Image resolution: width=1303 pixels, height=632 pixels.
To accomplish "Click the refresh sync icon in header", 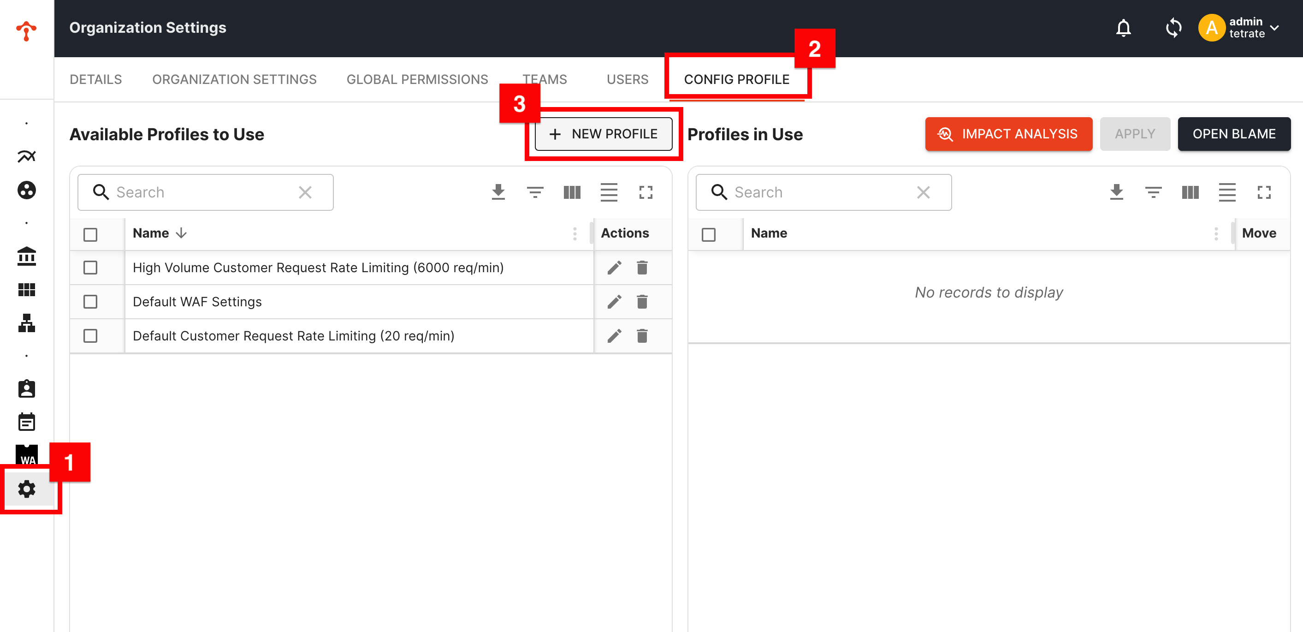I will point(1173,28).
